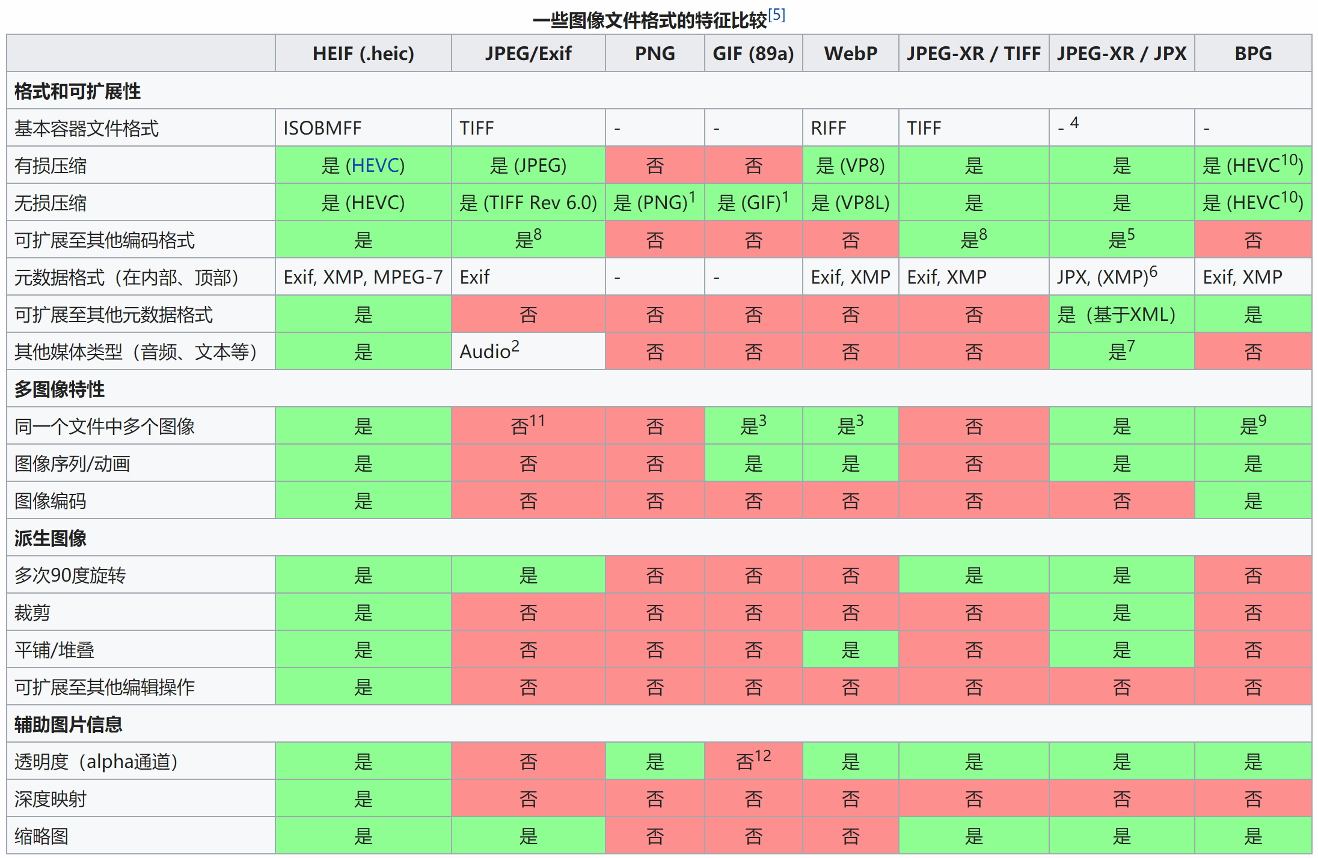Screen dimensions: 1318x858
Task: Click the 是 (VP8L) lossless cell
Action: (x=850, y=202)
